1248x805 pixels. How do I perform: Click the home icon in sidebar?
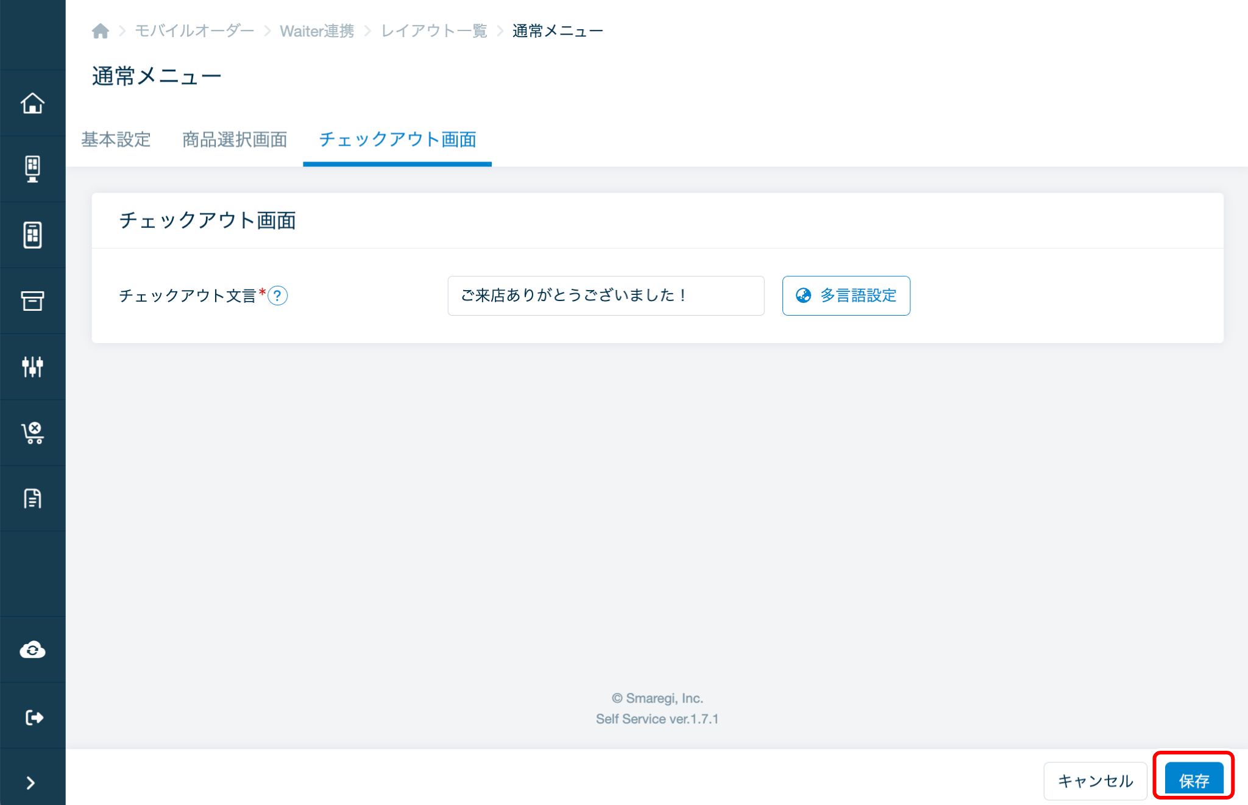pyautogui.click(x=32, y=103)
